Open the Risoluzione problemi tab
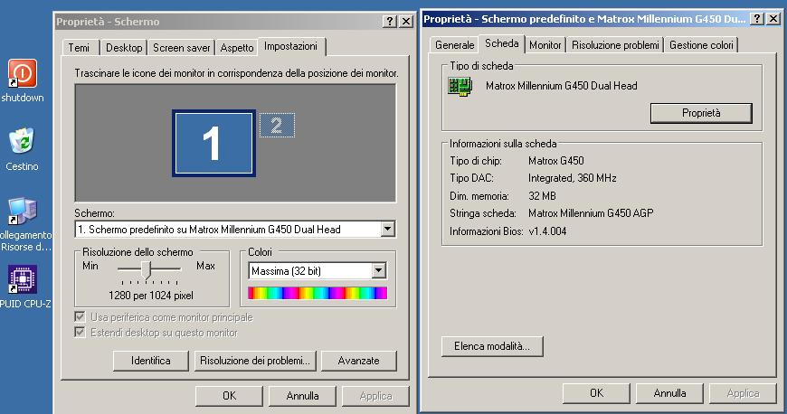Image resolution: width=787 pixels, height=414 pixels. point(615,45)
